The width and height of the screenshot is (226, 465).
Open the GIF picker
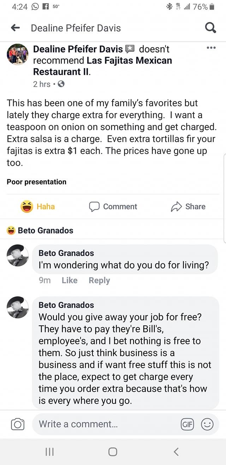click(187, 424)
